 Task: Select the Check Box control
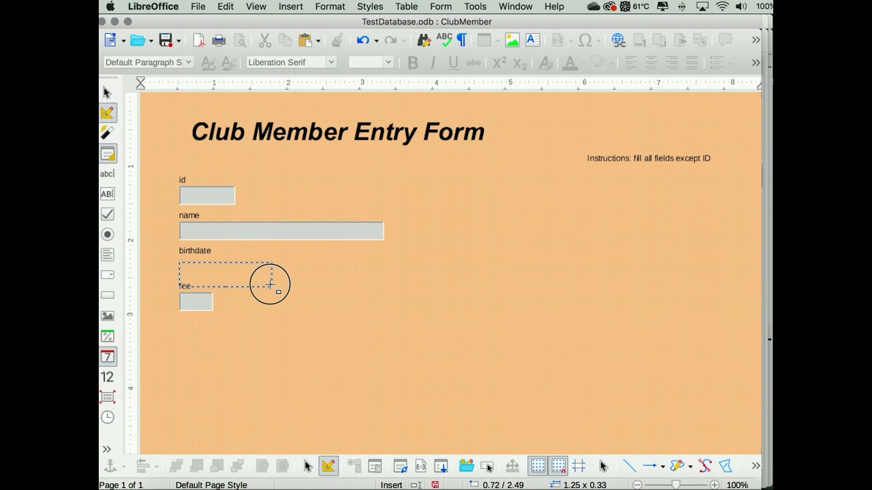(108, 214)
